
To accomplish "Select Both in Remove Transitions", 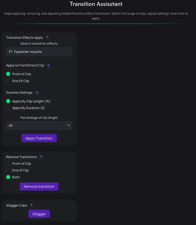I will (8, 177).
